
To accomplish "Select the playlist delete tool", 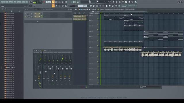I will 83,9.
